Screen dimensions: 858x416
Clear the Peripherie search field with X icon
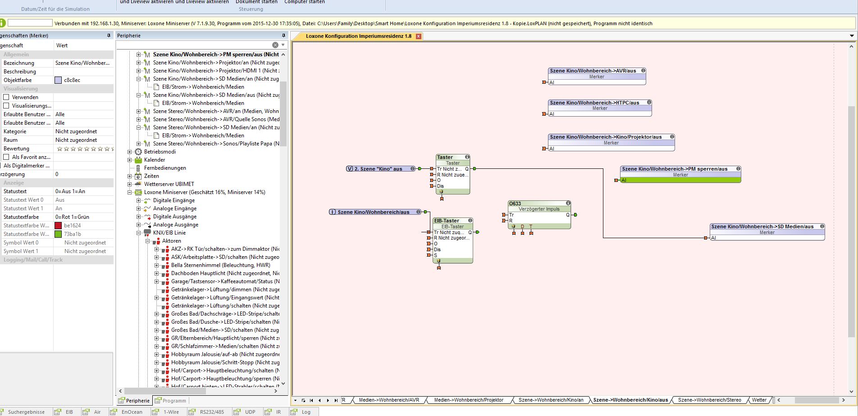(x=275, y=45)
